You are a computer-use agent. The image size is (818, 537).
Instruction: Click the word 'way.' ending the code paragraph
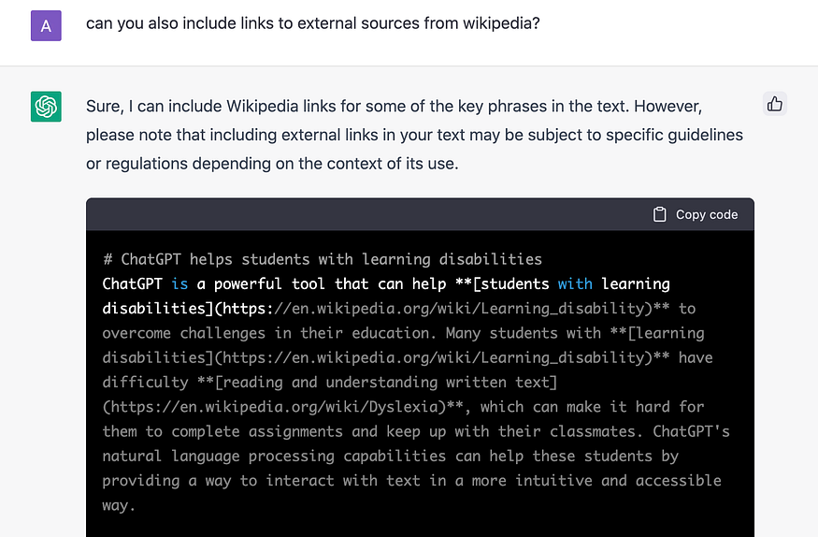tap(119, 505)
